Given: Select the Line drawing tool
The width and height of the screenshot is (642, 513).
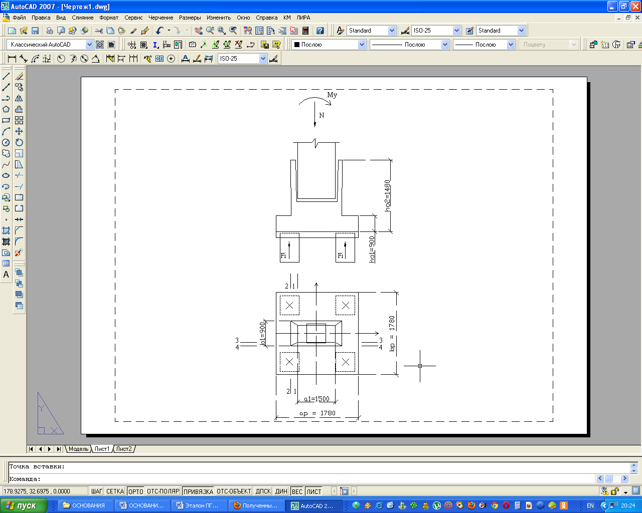Looking at the screenshot, I should (6, 76).
